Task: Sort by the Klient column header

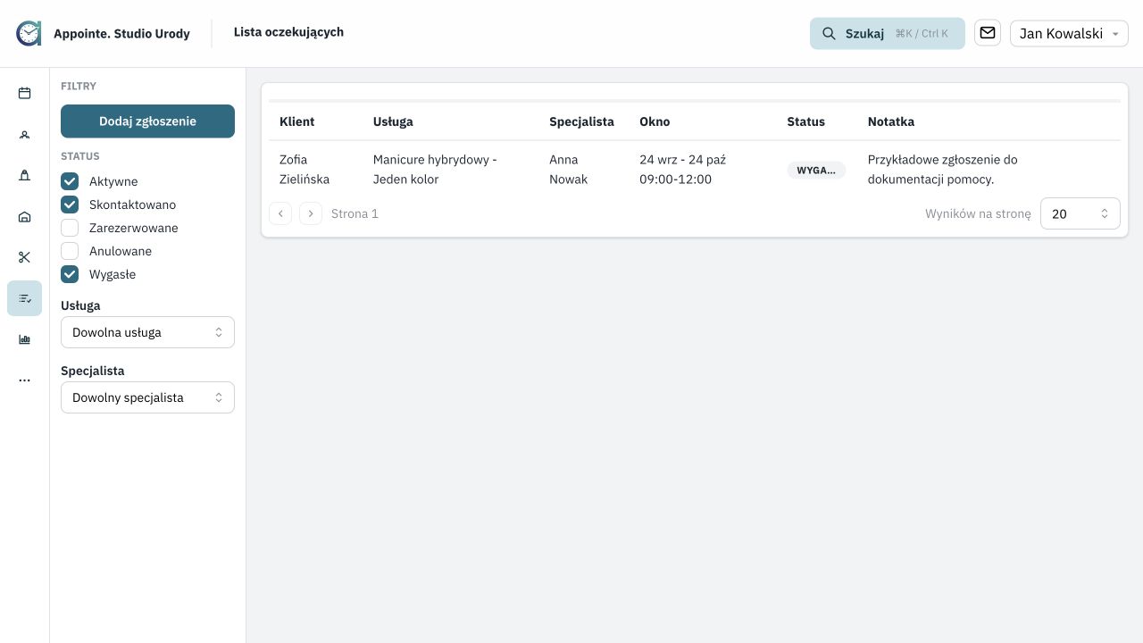Action: (x=296, y=121)
